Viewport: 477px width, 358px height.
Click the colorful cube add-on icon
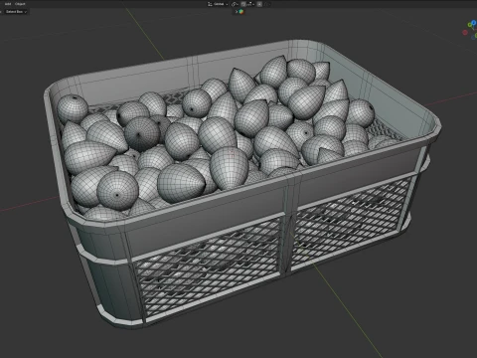241,12
